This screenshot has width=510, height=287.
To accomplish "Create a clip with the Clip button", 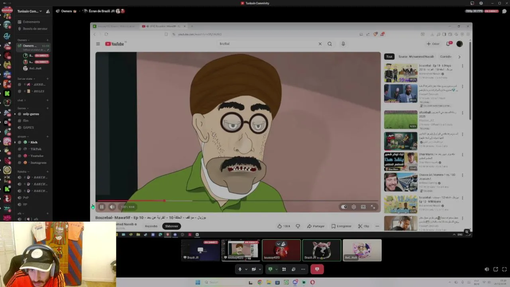I will 363,226.
